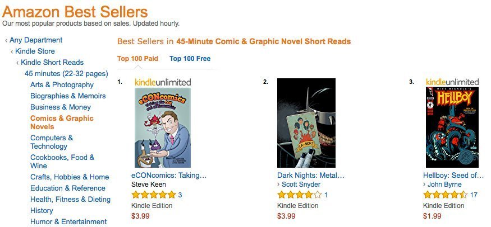Image resolution: width=491 pixels, height=227 pixels.
Task: Navigate up to Kindle Store
Action: (35, 51)
